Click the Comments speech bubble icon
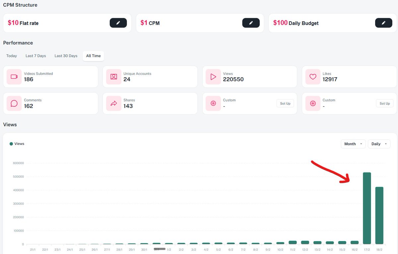Viewport: 398px width, 254px height. 14,103
